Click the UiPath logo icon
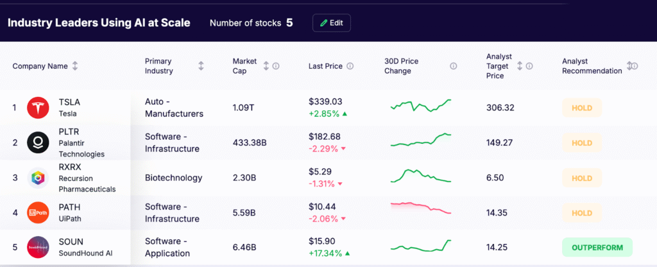Image resolution: width=657 pixels, height=267 pixels. point(38,212)
